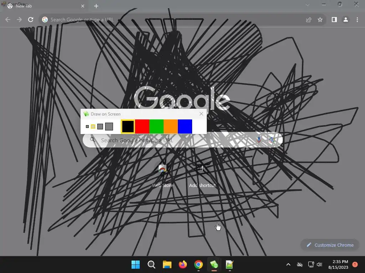Show hidden tray icons chevron

tap(288, 264)
